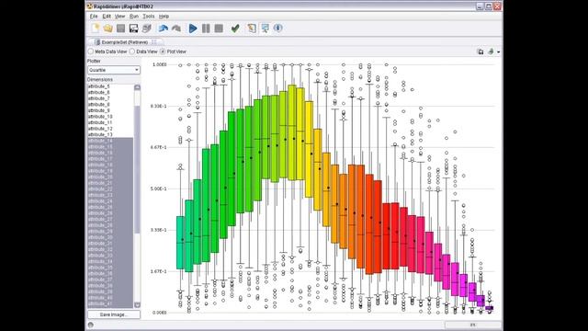
Task: Open the Help menu
Action: (164, 17)
